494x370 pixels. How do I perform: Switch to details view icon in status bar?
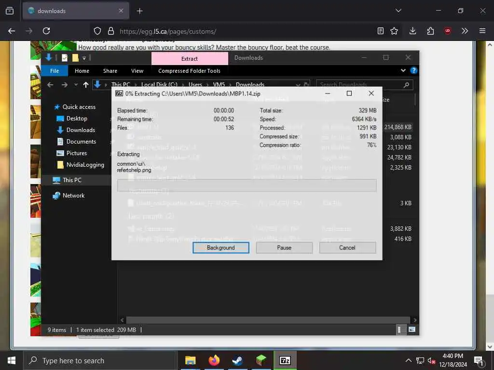[x=399, y=330]
